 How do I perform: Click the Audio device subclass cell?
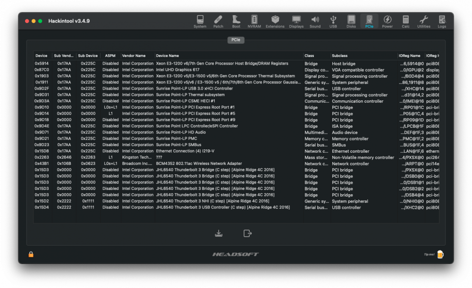[345, 132]
